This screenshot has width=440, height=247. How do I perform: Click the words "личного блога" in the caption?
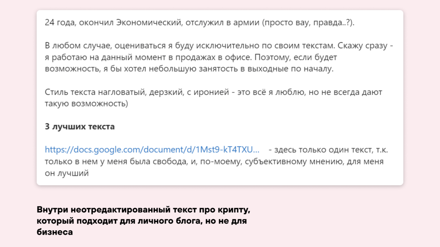(x=173, y=221)
